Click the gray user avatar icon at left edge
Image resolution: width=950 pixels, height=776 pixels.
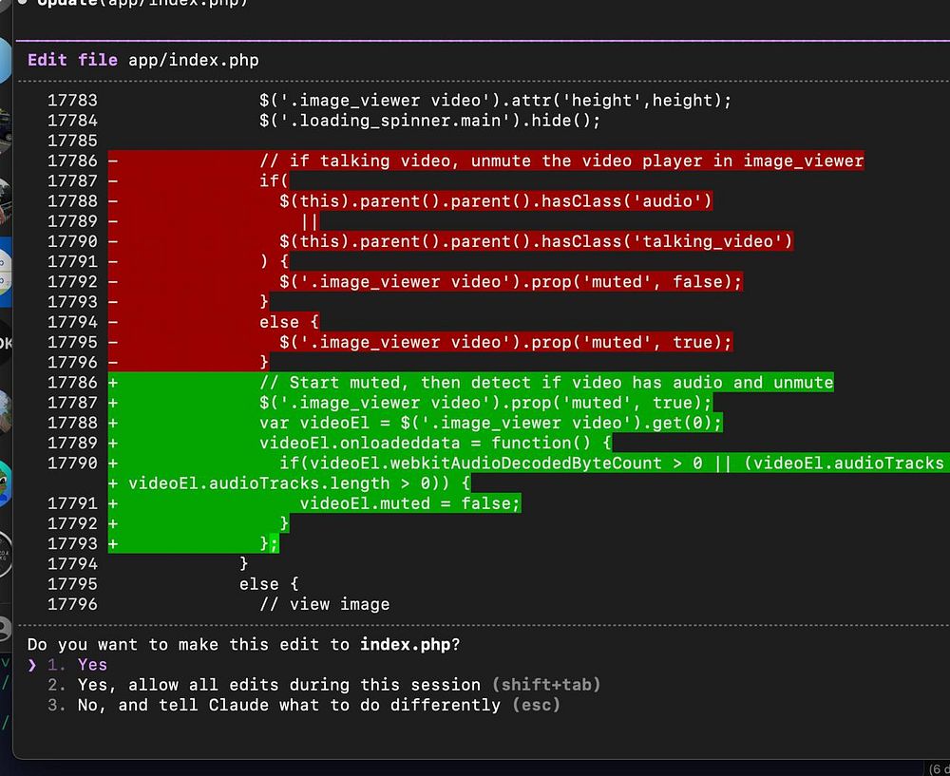(5, 628)
